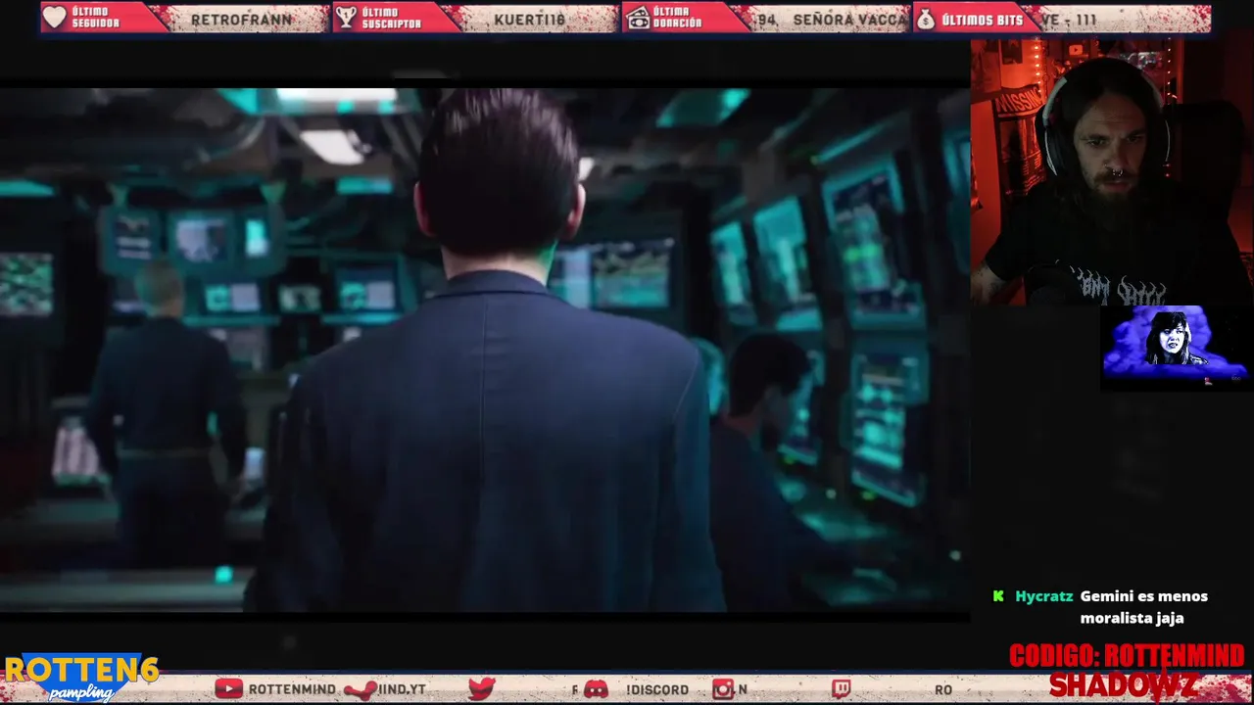Click the Twitter bird icon
The width and height of the screenshot is (1254, 705).
[482, 689]
